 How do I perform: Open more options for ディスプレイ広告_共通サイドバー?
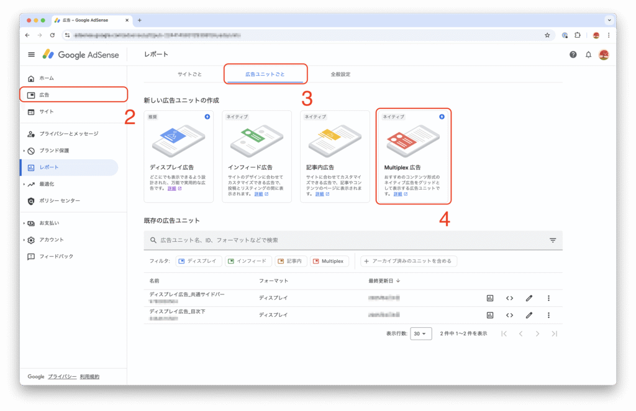point(548,298)
